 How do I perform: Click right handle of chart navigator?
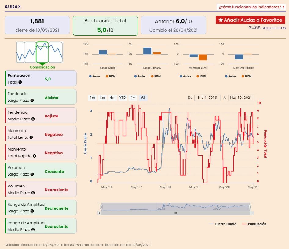250,207
